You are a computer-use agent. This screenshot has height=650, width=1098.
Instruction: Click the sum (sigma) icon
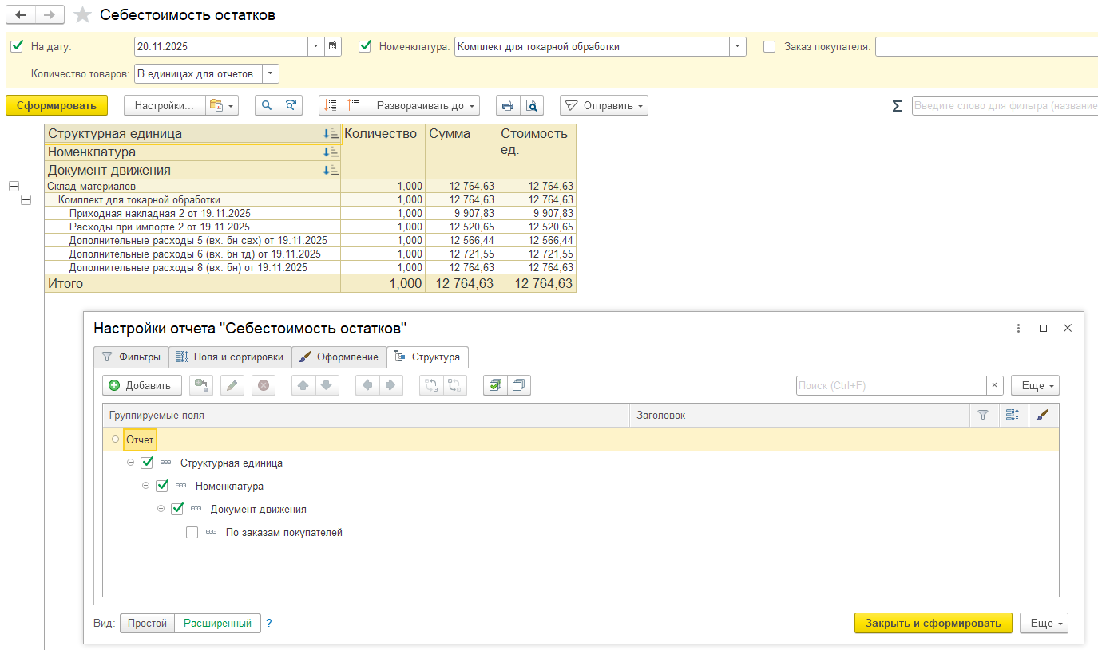(x=897, y=106)
